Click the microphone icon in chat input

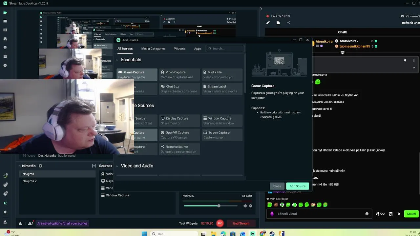point(272,214)
